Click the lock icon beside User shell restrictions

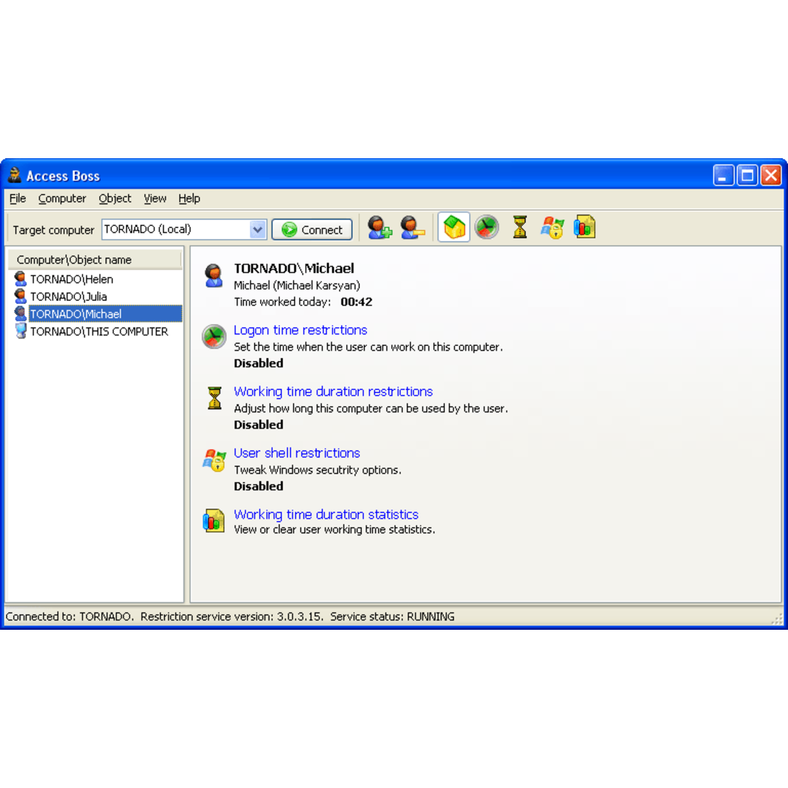point(214,460)
